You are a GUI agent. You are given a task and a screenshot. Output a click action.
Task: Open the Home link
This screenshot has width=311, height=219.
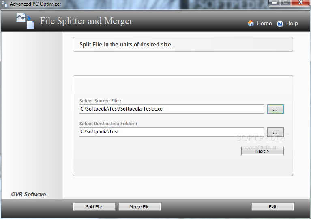click(x=264, y=24)
